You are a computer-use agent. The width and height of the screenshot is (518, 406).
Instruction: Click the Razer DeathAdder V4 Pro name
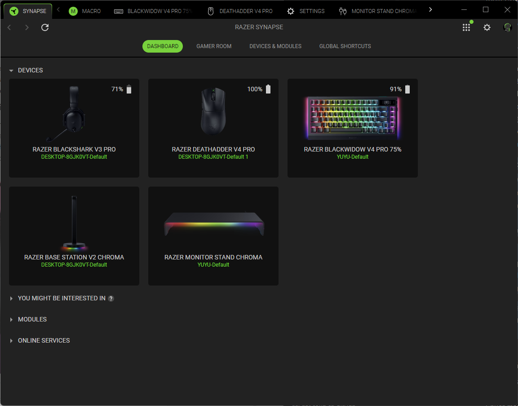tap(213, 149)
